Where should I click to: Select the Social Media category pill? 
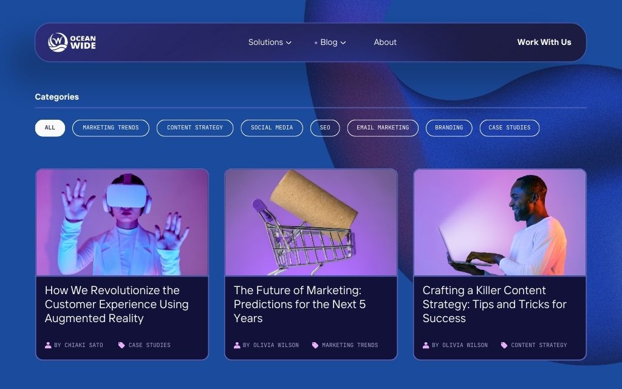pyautogui.click(x=272, y=128)
